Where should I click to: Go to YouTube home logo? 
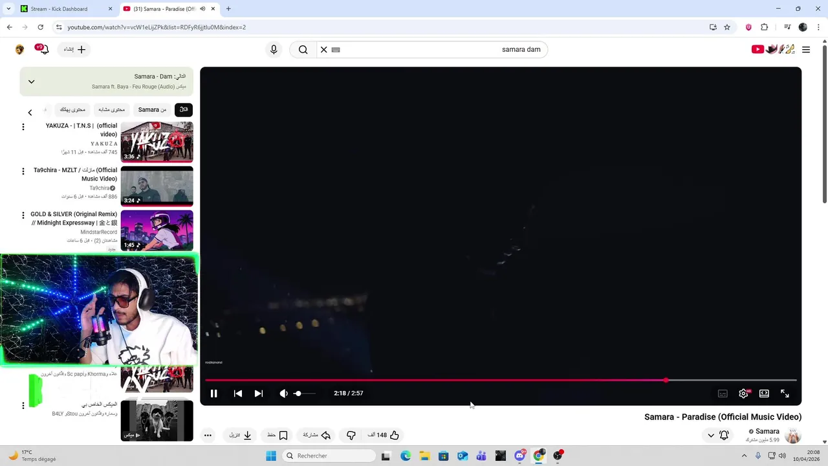(772, 49)
